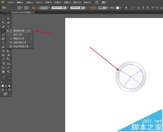Click the Go to Bridge icon
This screenshot has height=132, width=163.
tap(97, 2)
